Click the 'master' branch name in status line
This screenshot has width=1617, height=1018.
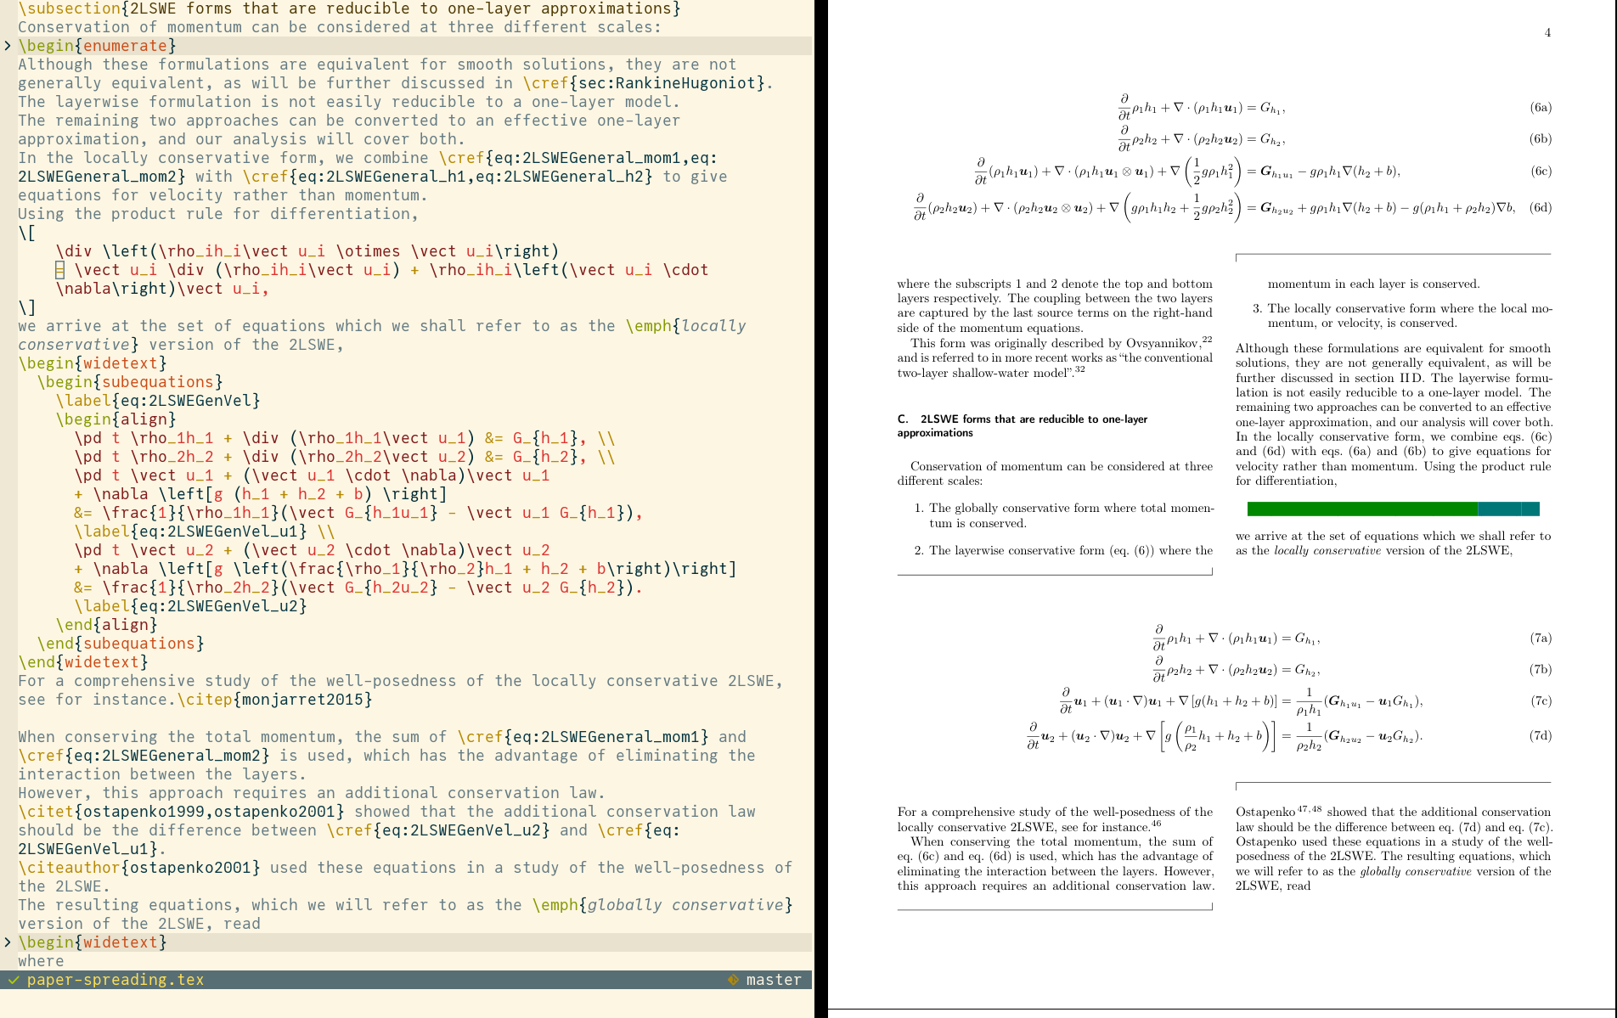(x=774, y=980)
